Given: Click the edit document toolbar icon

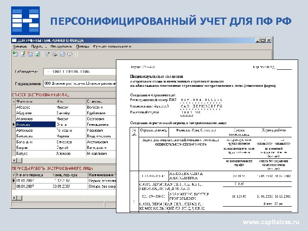Looking at the screenshot, I should pos(23,54).
